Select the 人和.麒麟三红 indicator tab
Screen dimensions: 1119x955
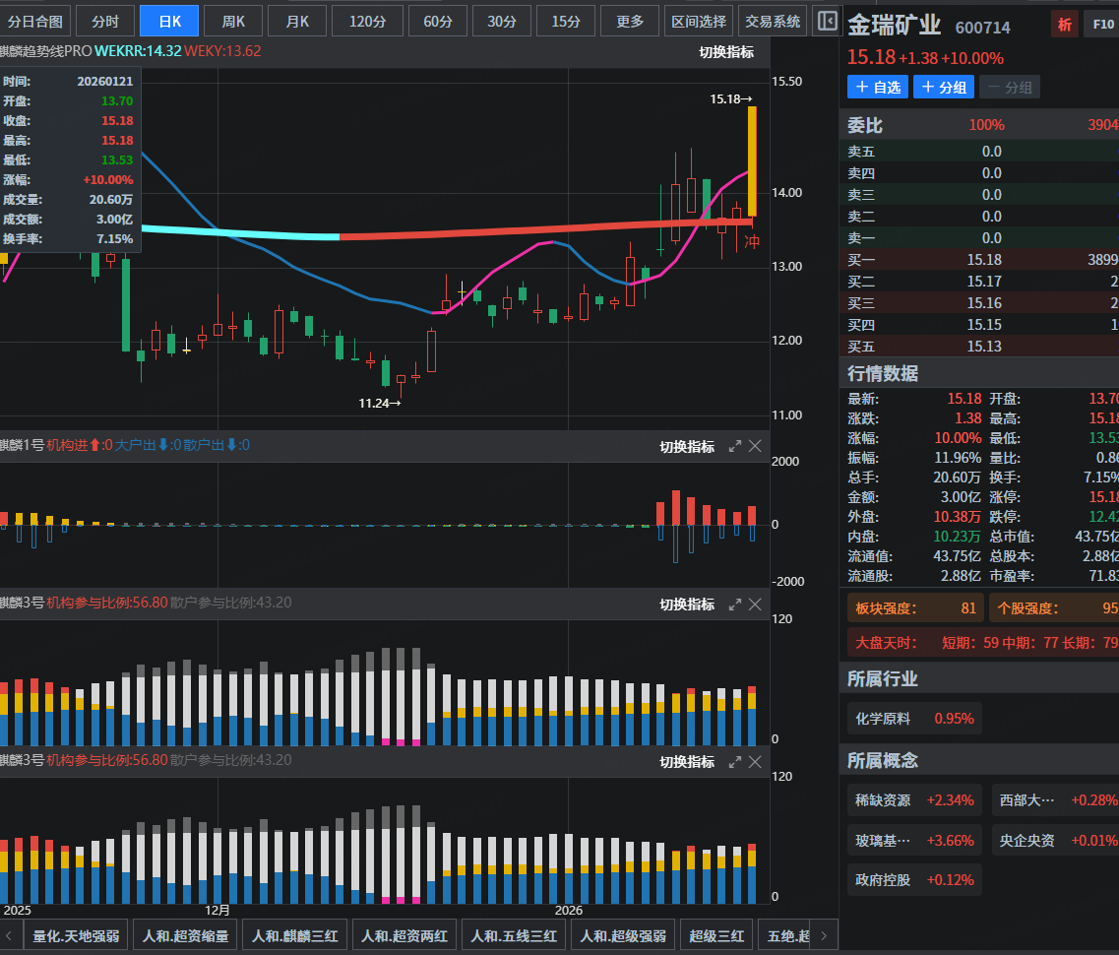click(296, 935)
